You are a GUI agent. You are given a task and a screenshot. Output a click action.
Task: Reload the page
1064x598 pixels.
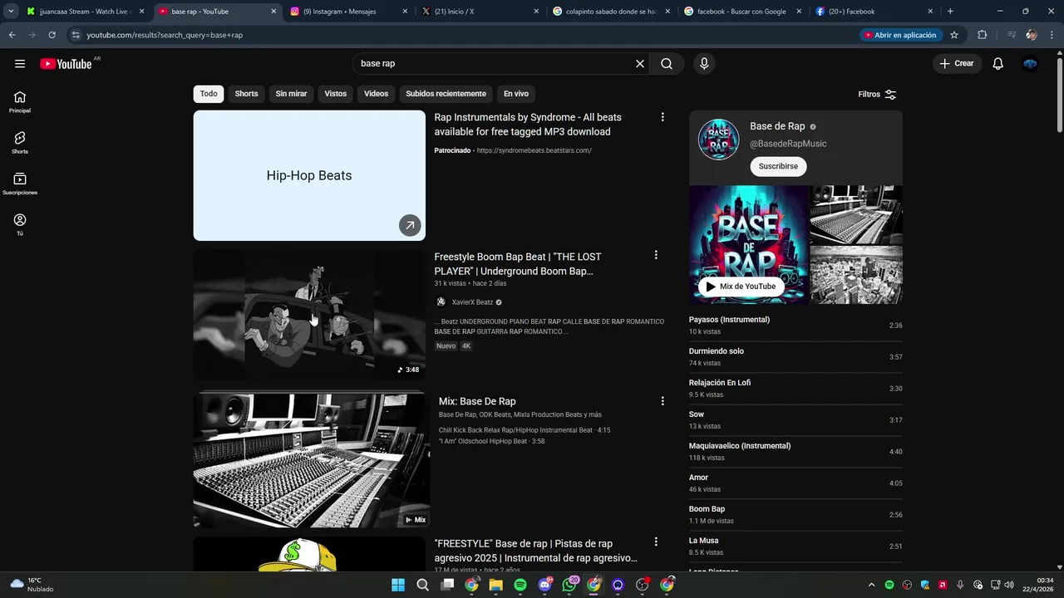click(52, 35)
